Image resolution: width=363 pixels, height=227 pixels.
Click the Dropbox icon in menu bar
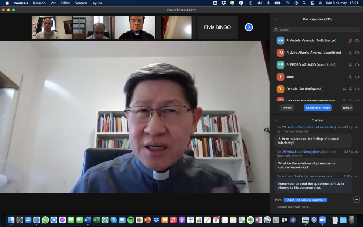point(224,3)
